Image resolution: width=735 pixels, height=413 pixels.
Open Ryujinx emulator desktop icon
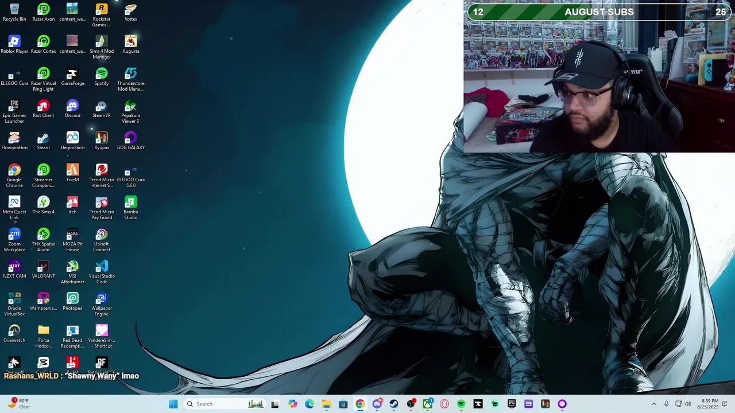[x=102, y=141]
